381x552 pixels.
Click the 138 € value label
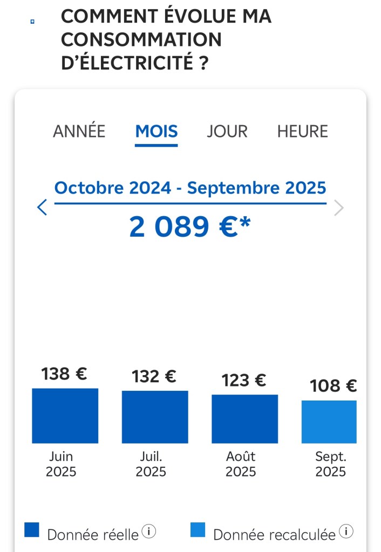[x=64, y=374]
